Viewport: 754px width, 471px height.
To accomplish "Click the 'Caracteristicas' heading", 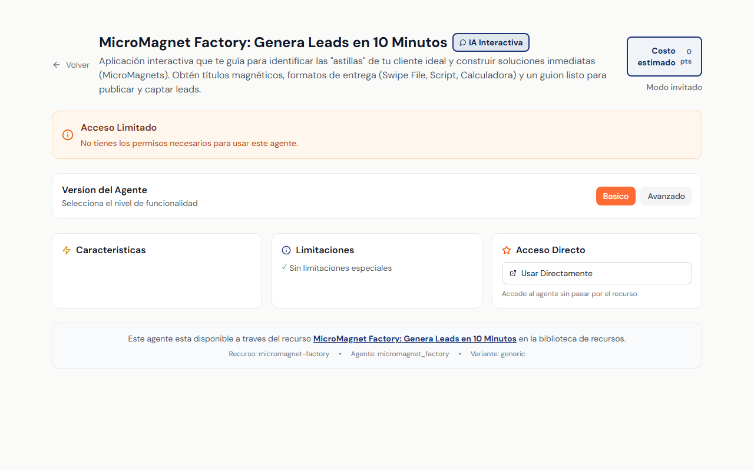I will [x=111, y=250].
